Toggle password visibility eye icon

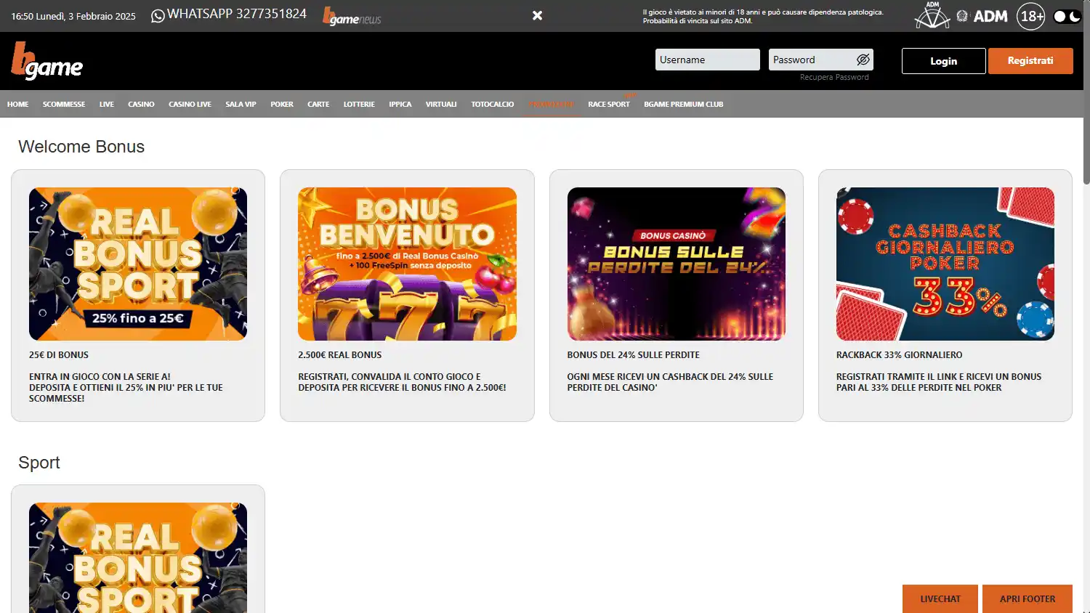[x=863, y=60]
